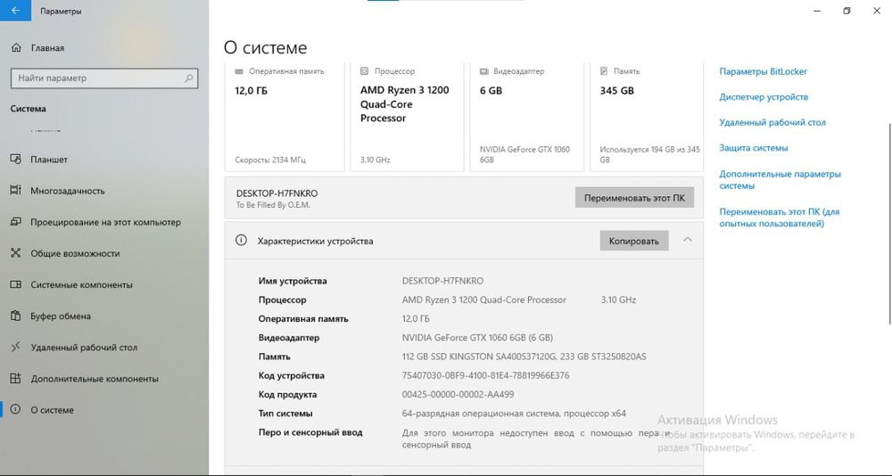
Task: Click AMD Ryzen 3 1200 card heading
Action: pos(404,104)
